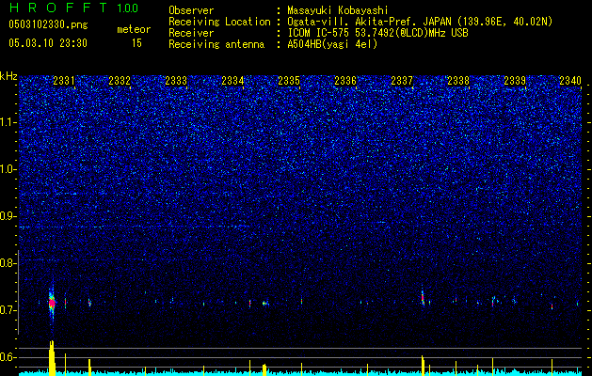Select the 2339 time marker

point(515,80)
